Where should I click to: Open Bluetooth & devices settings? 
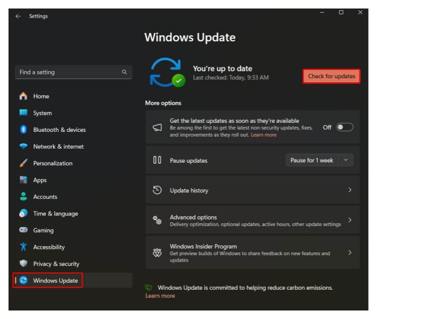click(73, 130)
